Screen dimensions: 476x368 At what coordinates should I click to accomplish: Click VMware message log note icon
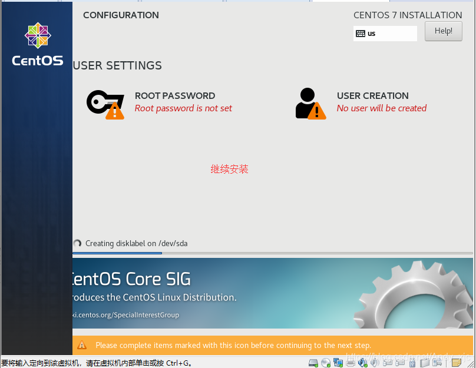coord(457,363)
